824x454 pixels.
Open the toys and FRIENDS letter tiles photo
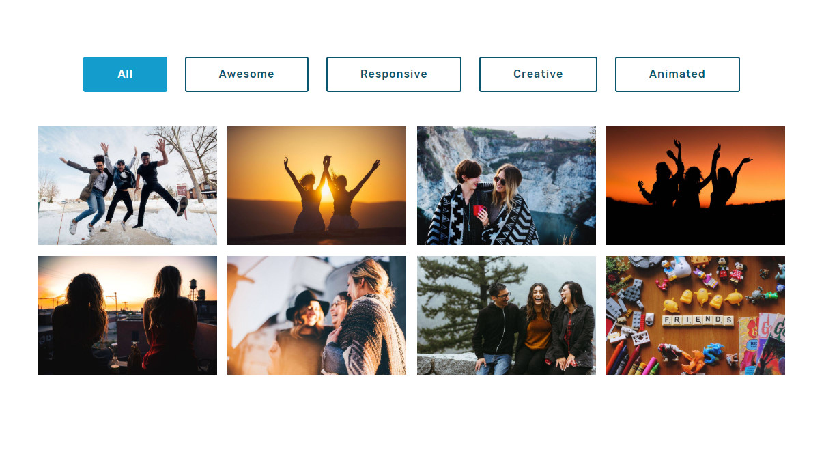(696, 315)
